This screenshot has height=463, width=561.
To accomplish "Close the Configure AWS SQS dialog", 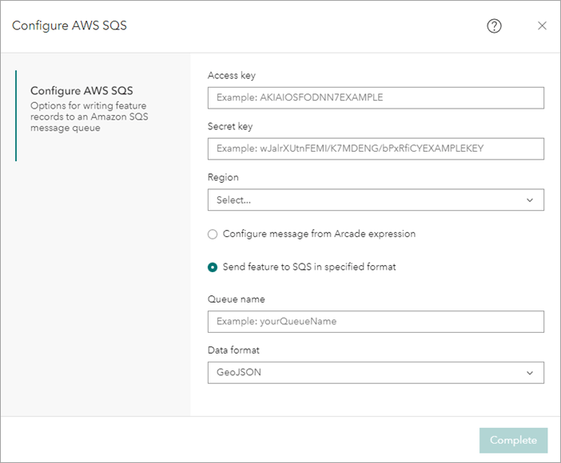I will (542, 26).
